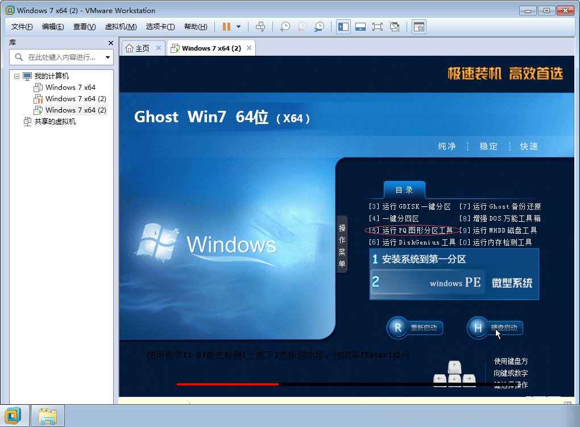
Task: Open the 选项卡(T) menu
Action: 160,27
